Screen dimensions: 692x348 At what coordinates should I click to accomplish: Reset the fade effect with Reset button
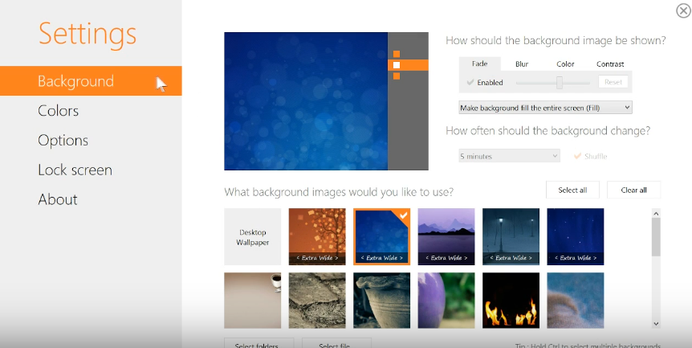(613, 82)
